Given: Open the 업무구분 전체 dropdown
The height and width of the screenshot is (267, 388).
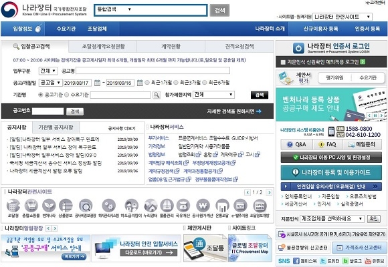Looking at the screenshot, I should tap(48, 71).
